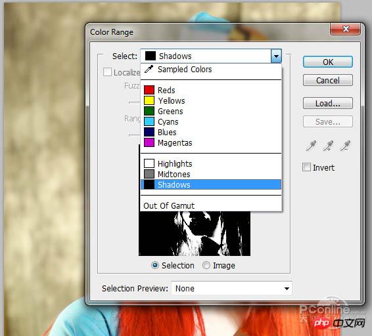Collapse the Select dropdown arrow
Screen dimensions: 372x336
pyautogui.click(x=276, y=56)
